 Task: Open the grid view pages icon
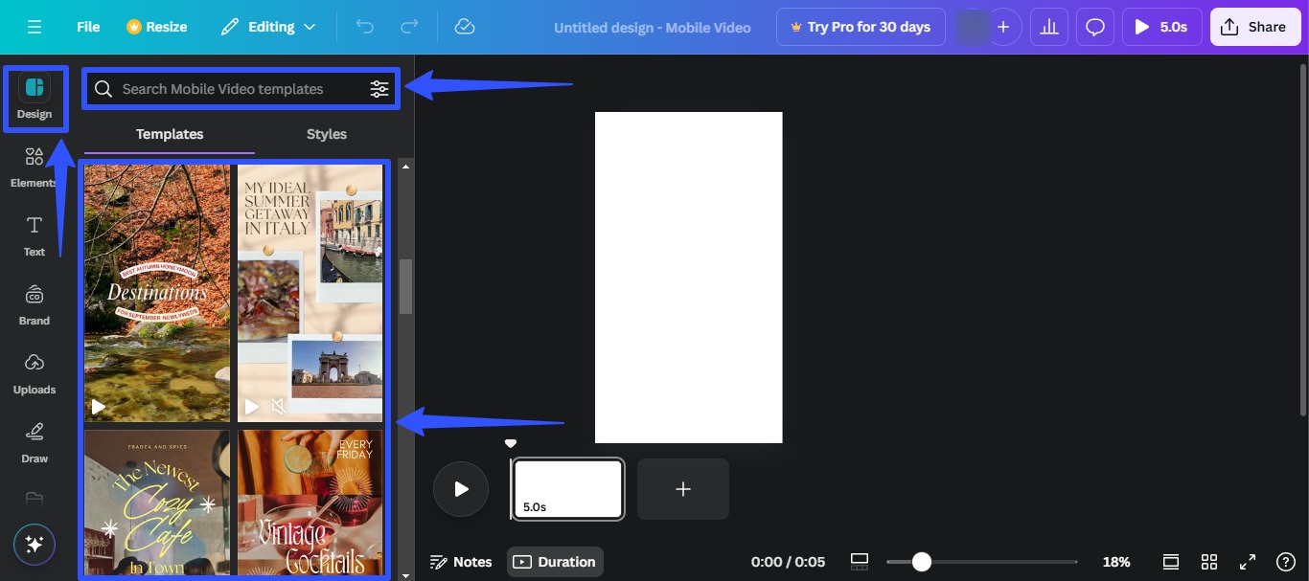(1208, 562)
